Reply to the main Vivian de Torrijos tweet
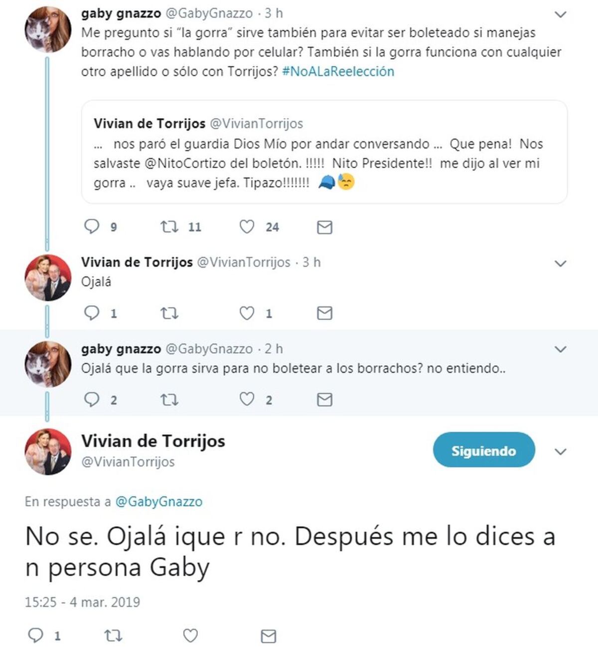Viewport: 598px width, 651px height. point(35,636)
